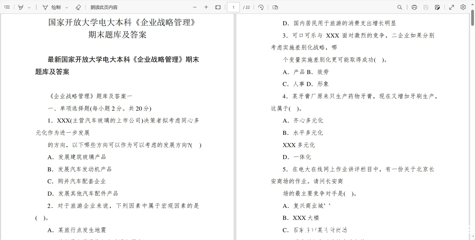
Task: Click the title 国家开放大学电大本科《企业战略管理》
Action: point(122,22)
